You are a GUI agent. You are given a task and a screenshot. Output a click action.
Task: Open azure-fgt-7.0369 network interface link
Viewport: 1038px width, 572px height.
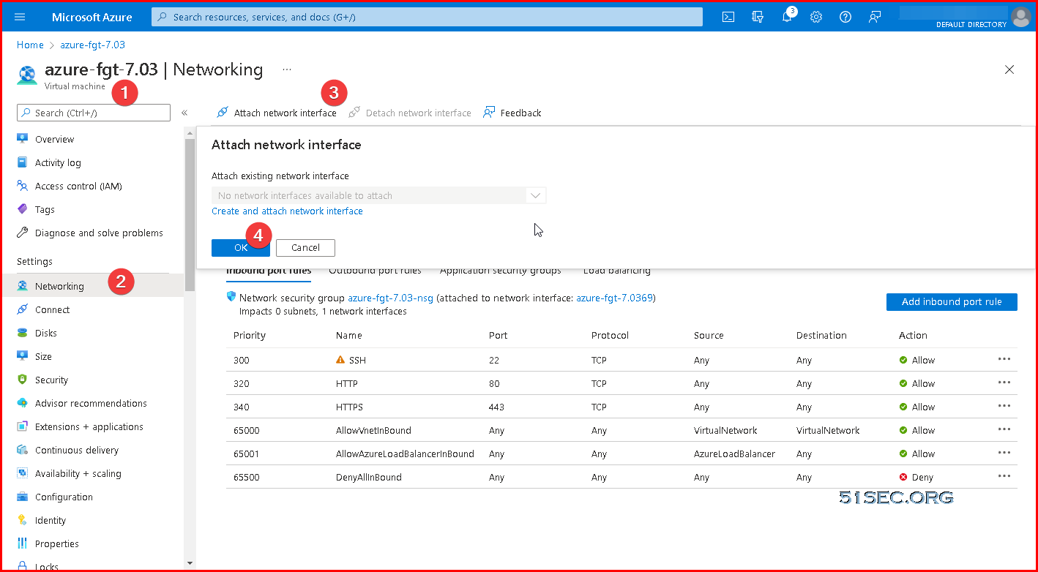coord(614,298)
